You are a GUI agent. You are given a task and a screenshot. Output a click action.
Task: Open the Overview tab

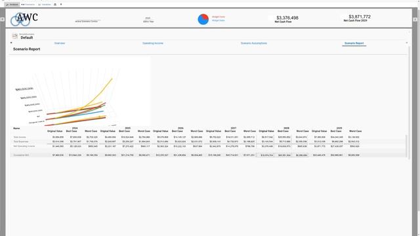click(60, 43)
